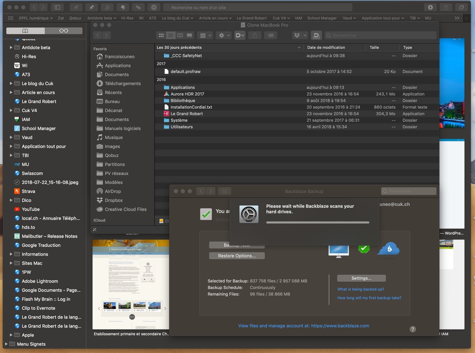Screen dimensions: 475x353
Task: Switch Finder to icon view
Action: pos(161,35)
